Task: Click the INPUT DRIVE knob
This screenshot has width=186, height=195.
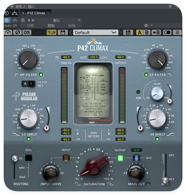Action: [51, 173]
